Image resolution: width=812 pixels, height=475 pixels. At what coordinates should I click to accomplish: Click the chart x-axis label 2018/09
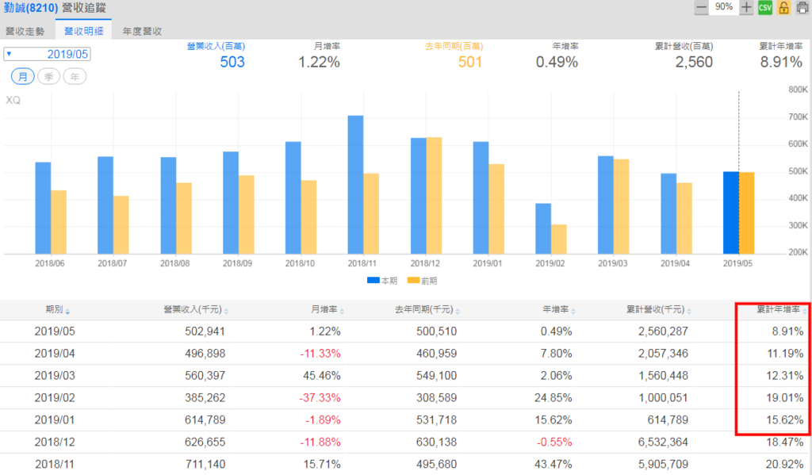[238, 263]
